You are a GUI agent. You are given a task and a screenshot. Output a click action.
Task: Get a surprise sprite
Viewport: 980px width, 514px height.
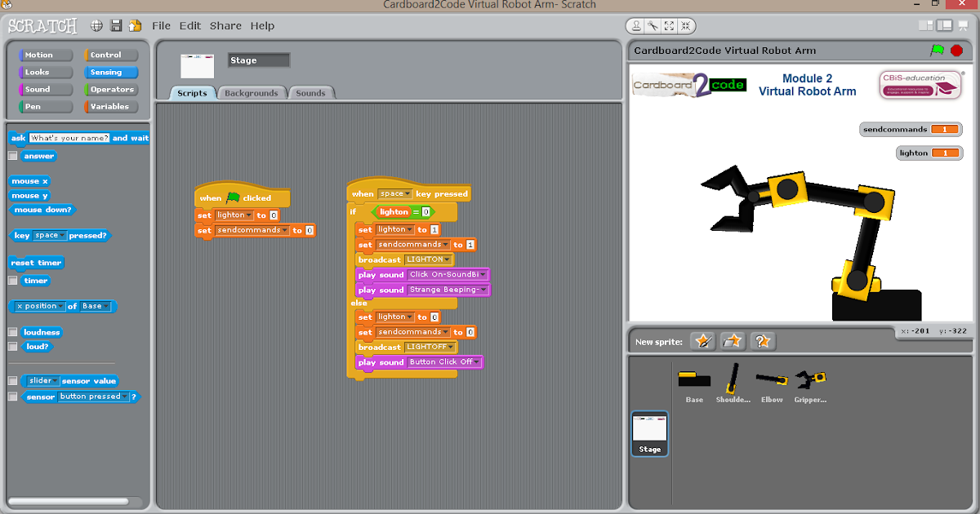pyautogui.click(x=762, y=341)
